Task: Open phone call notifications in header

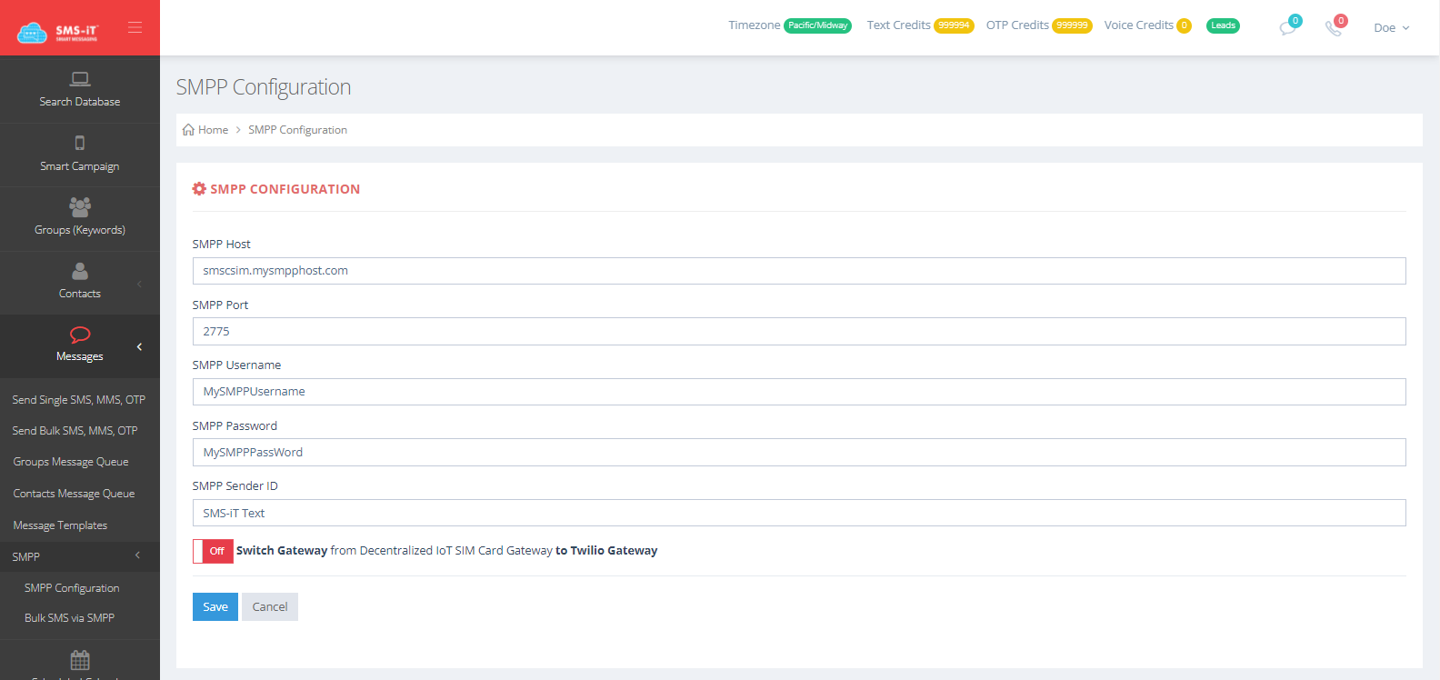Action: (1334, 27)
